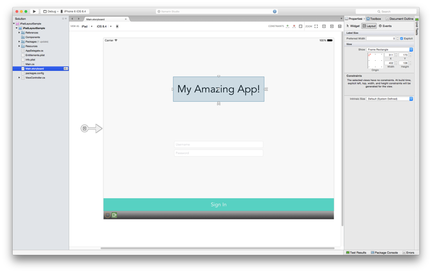Switch to the Layout mode in Properties
Viewport: 432px width, 273px height.
click(369, 26)
